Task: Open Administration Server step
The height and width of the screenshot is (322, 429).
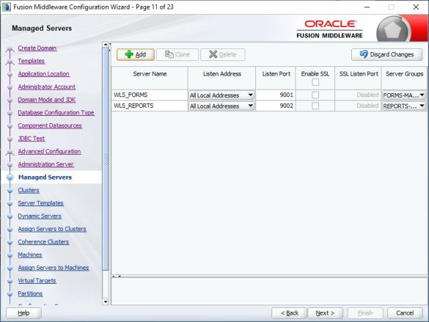Action: 46,164
